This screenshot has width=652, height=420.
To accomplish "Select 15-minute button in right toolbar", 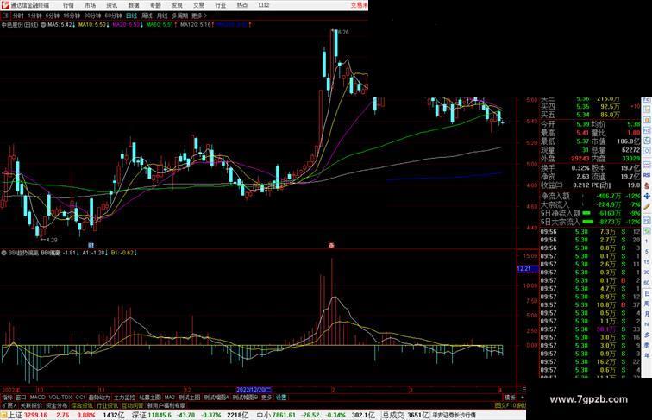I will 647,262.
